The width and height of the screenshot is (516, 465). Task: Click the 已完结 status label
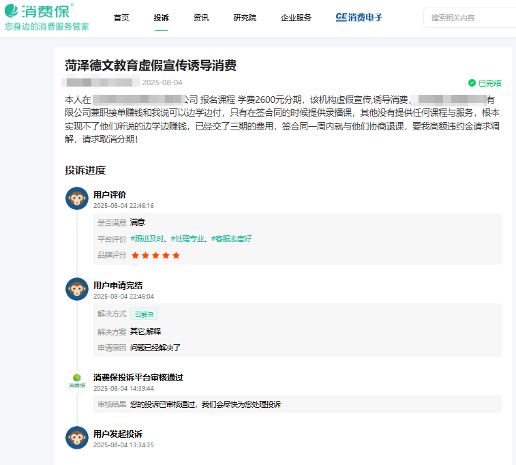coord(489,83)
